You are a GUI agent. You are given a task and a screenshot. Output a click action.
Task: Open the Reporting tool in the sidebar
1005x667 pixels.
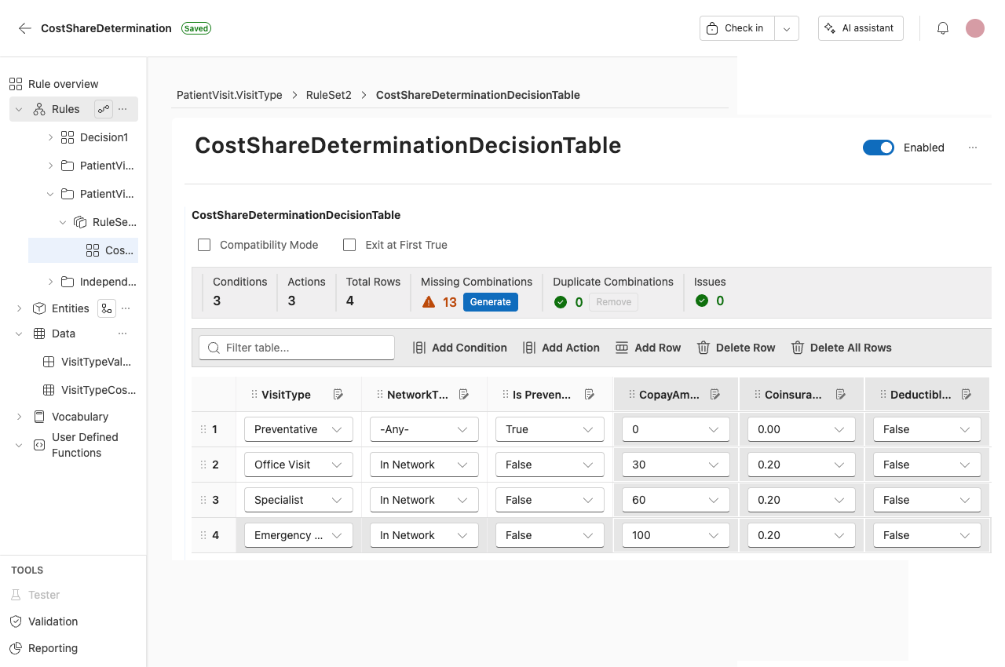tap(51, 648)
